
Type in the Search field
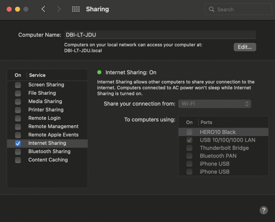(242, 9)
